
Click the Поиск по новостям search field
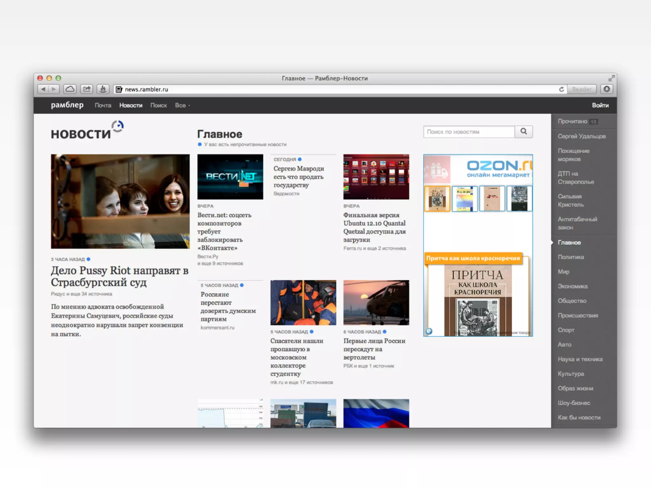click(x=469, y=132)
